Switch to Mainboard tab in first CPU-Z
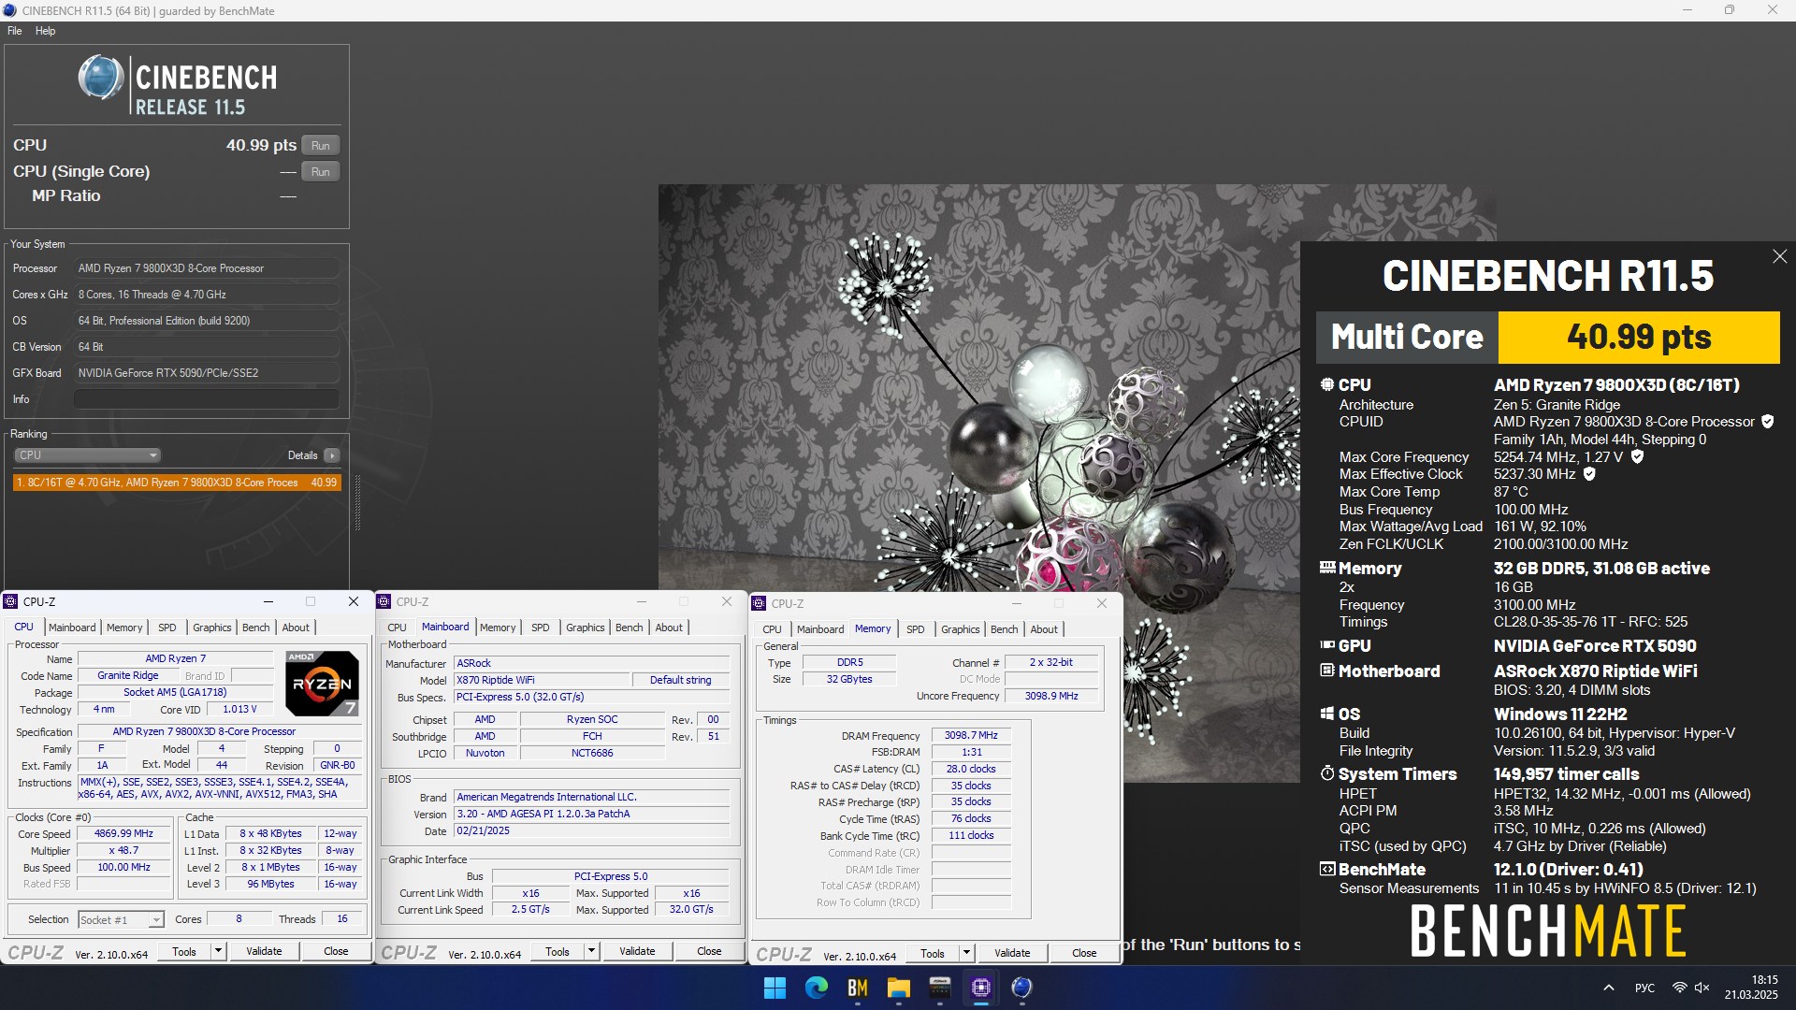This screenshot has width=1796, height=1010. [72, 628]
